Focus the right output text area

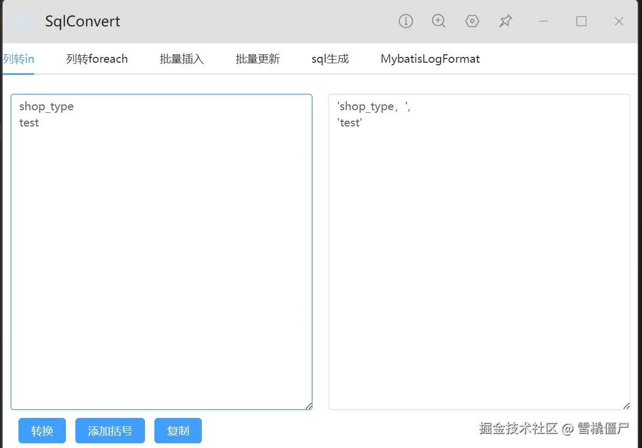[479, 252]
